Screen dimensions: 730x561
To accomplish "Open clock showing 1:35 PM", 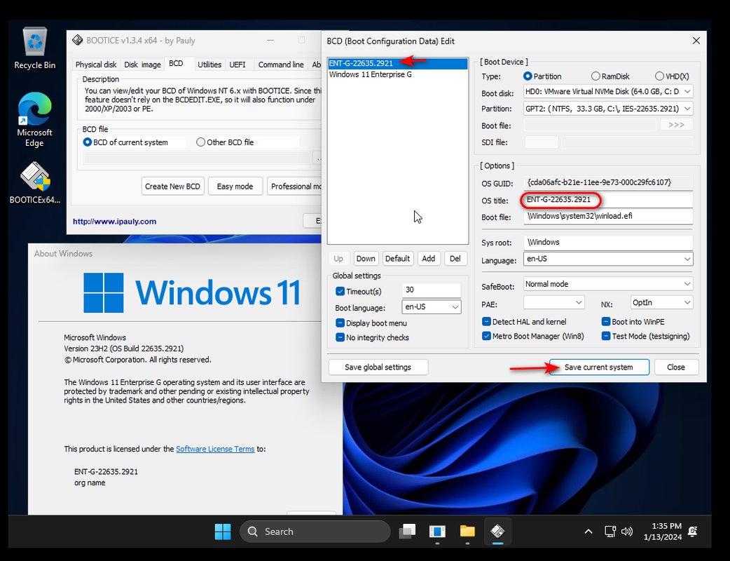I will point(663,532).
